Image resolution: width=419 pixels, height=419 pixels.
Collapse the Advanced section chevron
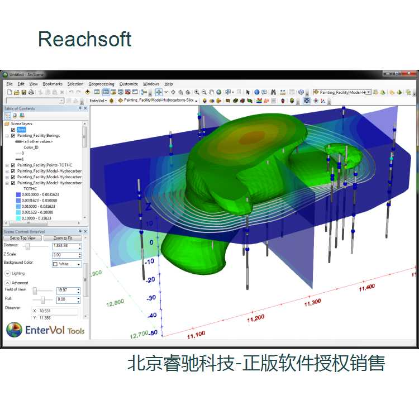[7, 283]
